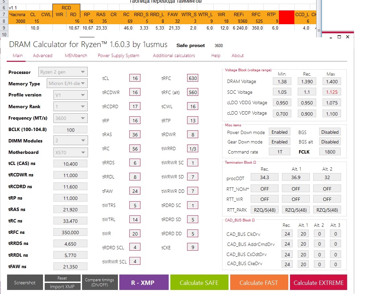Viewport: 373px width, 294px height.
Task: Select the tWR value box showing 20
Action: tap(135, 234)
